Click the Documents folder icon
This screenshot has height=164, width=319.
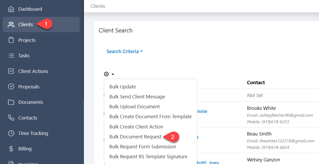[x=11, y=102]
